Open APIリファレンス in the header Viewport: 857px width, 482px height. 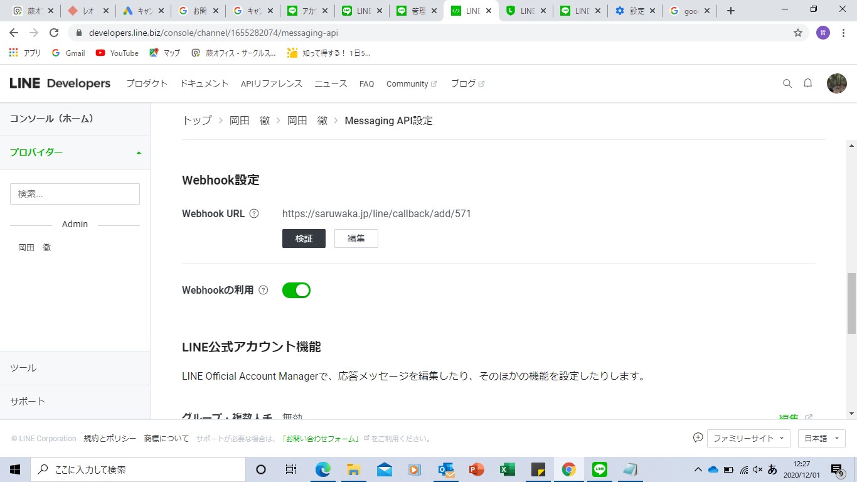(x=272, y=83)
